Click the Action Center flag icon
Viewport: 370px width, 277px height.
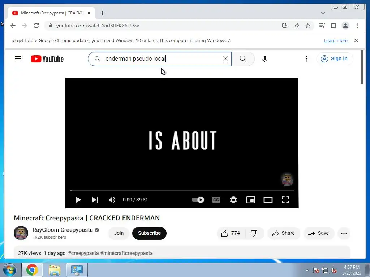(316, 270)
